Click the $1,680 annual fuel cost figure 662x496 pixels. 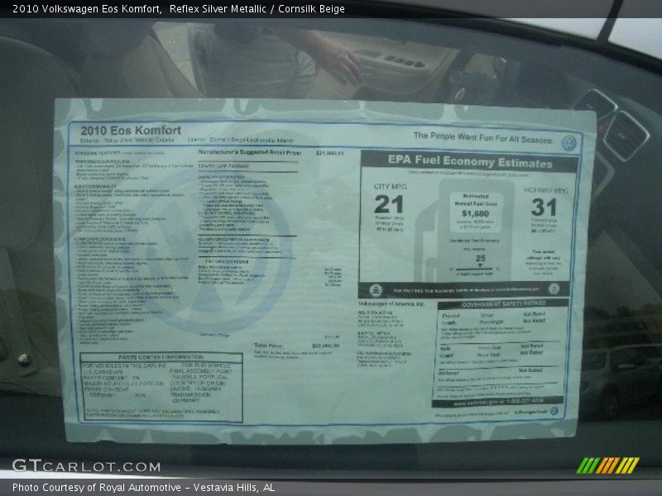[x=475, y=212]
